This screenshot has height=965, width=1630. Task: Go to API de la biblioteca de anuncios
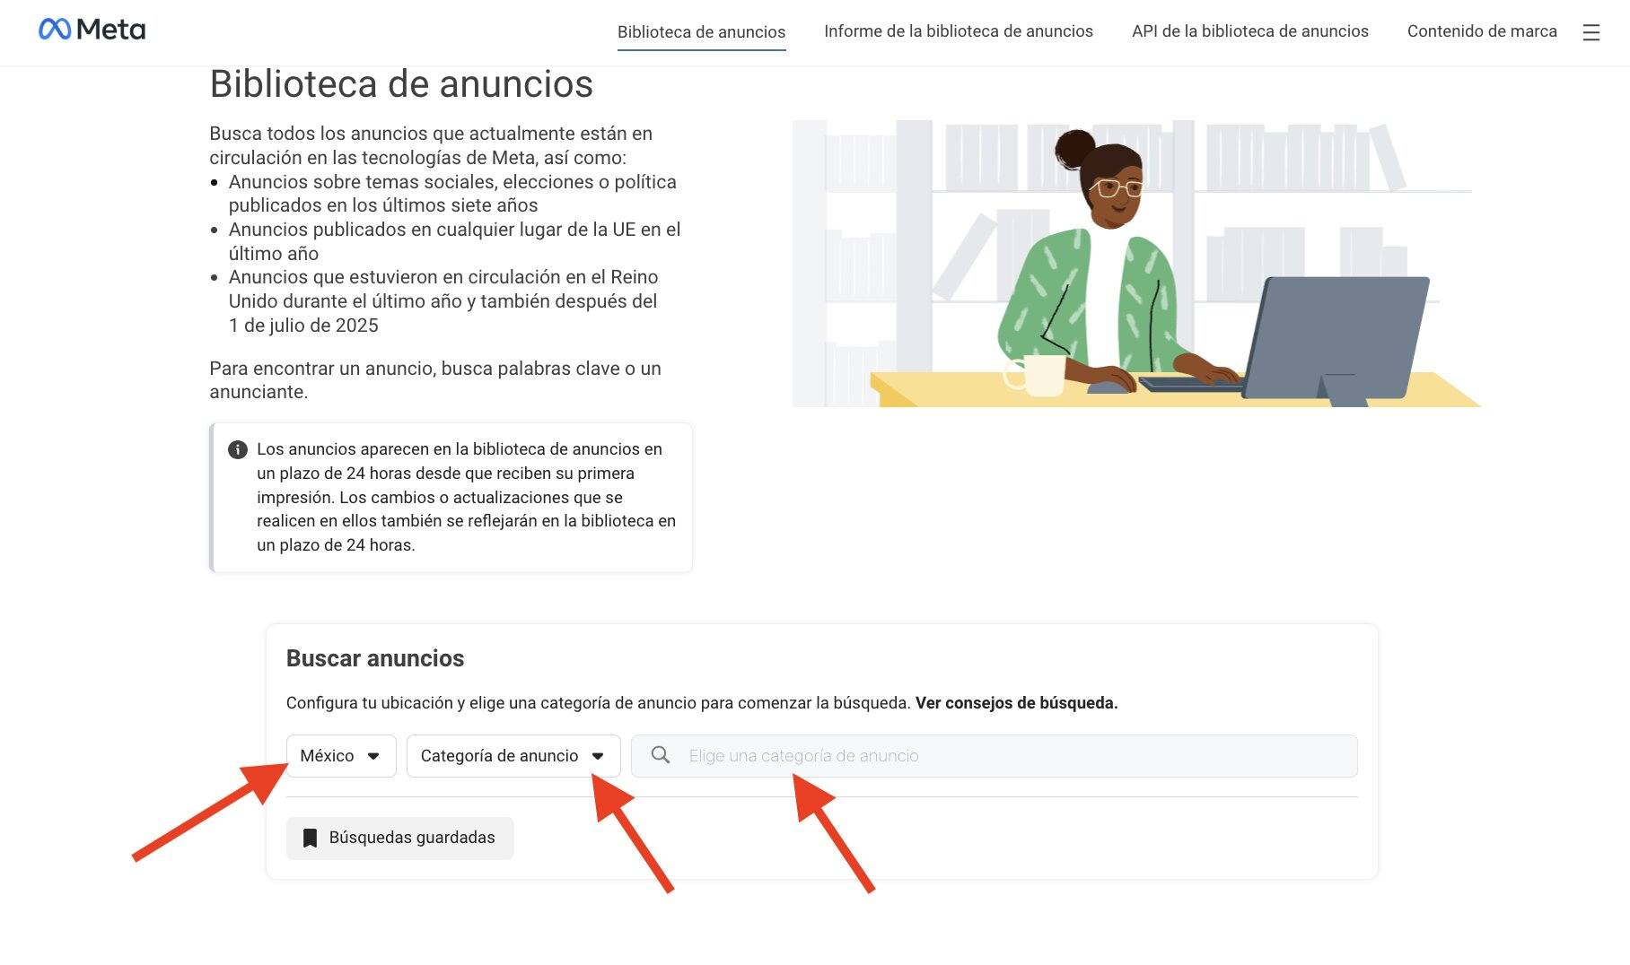click(1249, 31)
